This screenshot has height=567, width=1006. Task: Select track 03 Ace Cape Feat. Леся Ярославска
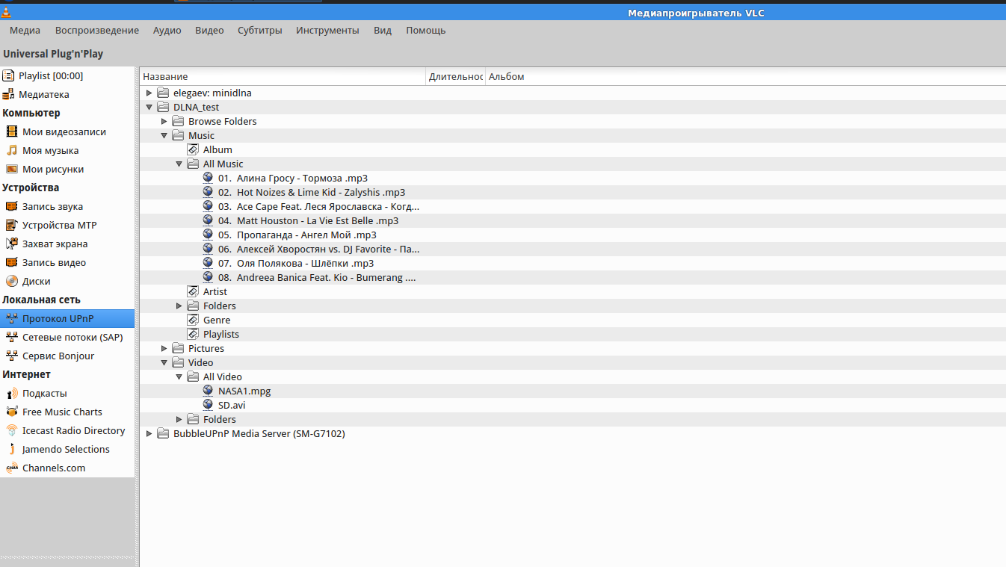pos(318,206)
